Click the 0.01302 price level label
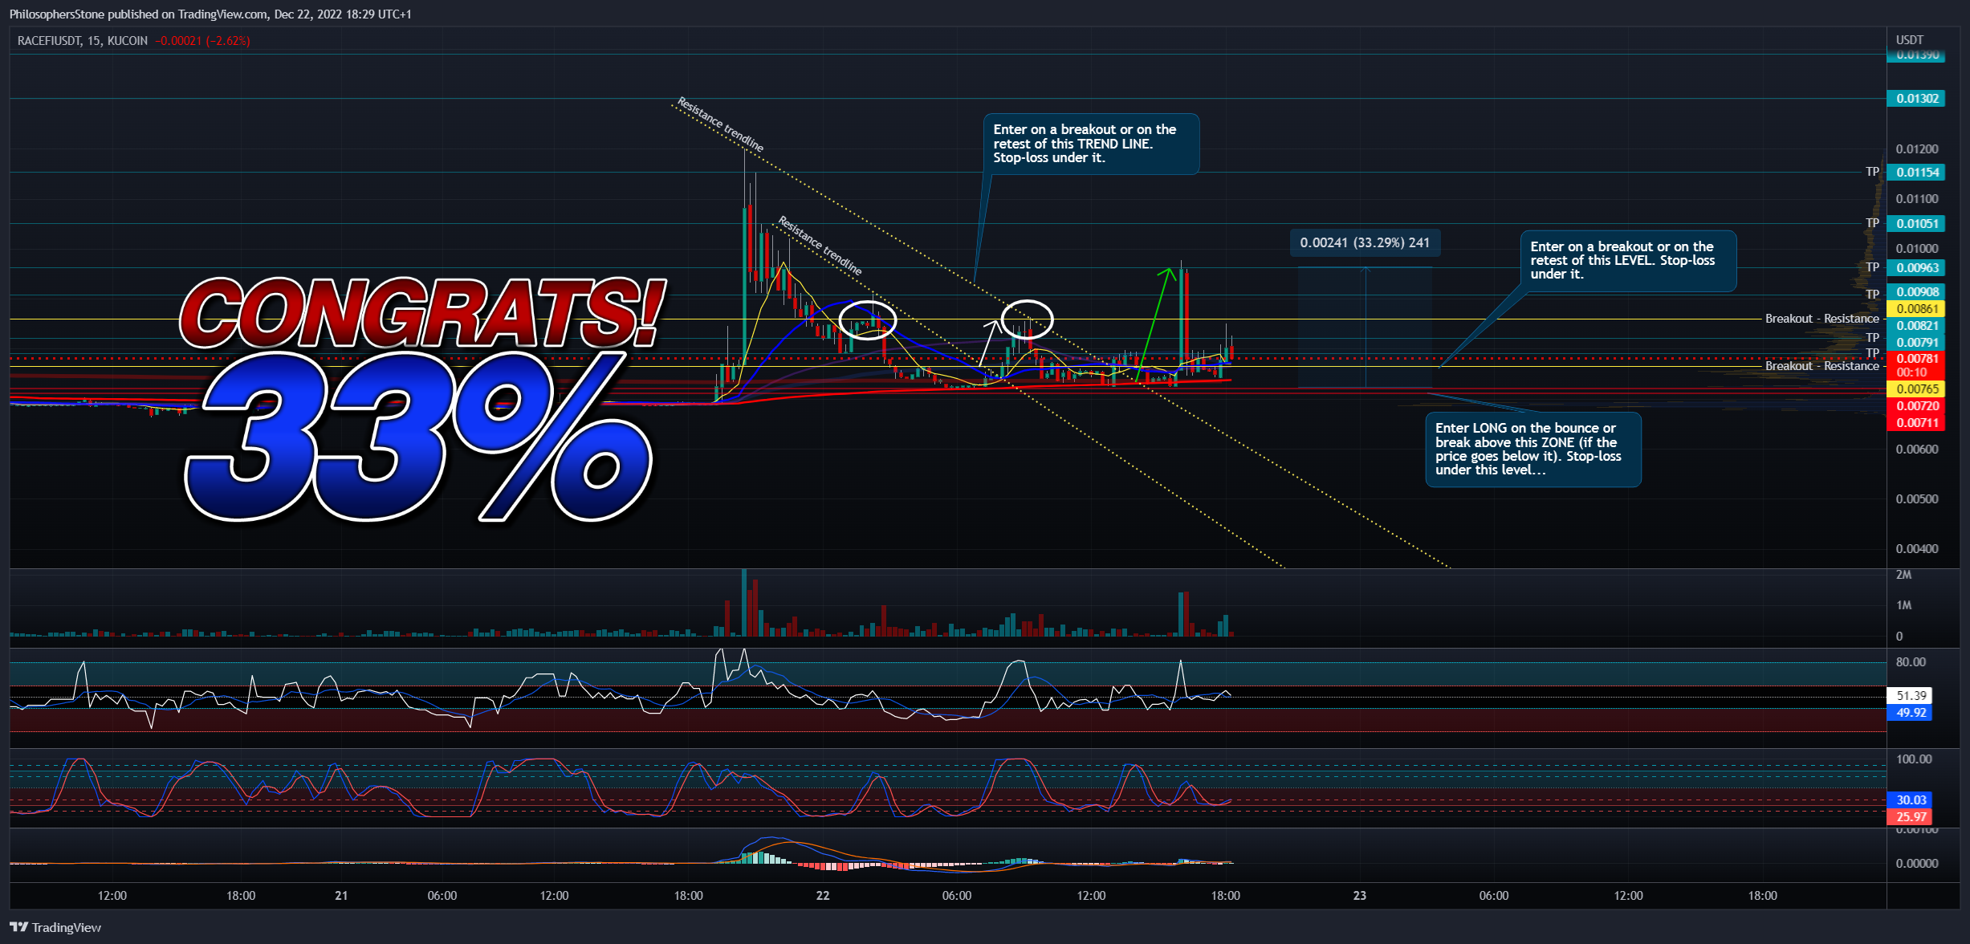The height and width of the screenshot is (944, 1970). point(1917,99)
